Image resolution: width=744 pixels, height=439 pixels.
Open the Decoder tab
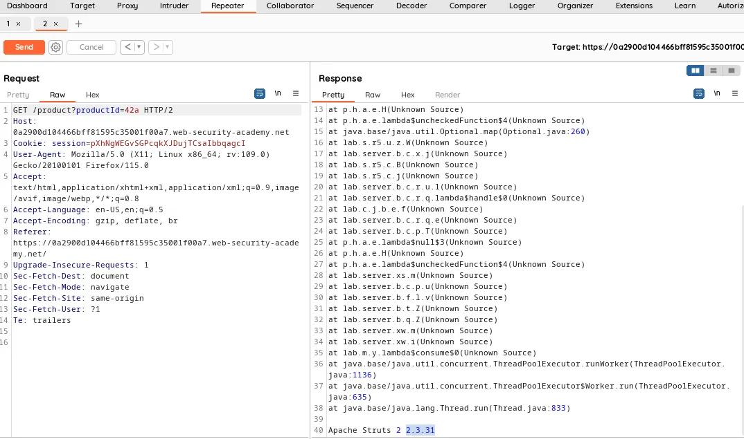411,6
